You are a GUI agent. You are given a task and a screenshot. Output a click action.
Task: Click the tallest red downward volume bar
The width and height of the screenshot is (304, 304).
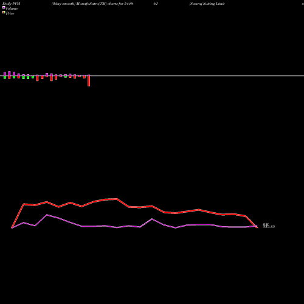[89, 80]
